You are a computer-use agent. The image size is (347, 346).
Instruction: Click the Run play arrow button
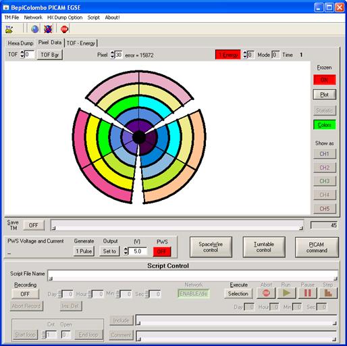click(x=286, y=293)
